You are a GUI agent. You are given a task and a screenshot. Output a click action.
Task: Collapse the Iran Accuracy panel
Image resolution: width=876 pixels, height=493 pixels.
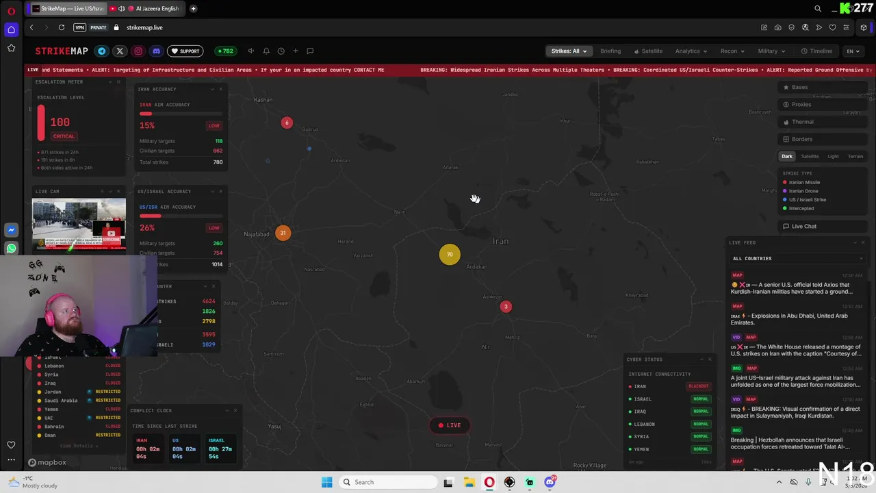coord(212,89)
